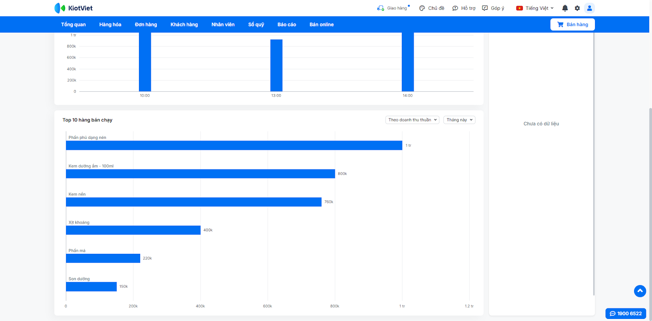The image size is (652, 321).
Task: Open the Sổ quỹ menu
Action: coord(256,24)
